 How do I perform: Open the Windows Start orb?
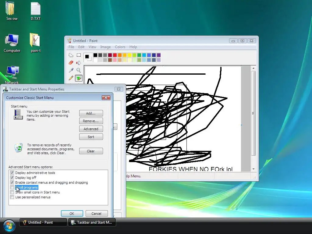(9, 226)
